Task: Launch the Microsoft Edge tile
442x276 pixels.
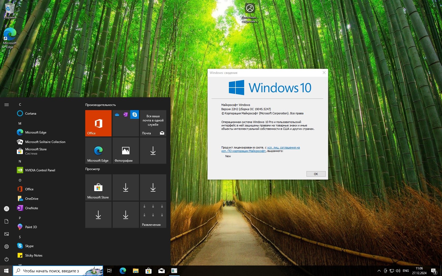Action: tap(98, 151)
